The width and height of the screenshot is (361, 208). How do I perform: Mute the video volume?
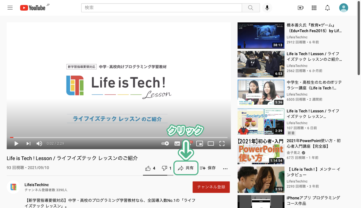(39, 143)
